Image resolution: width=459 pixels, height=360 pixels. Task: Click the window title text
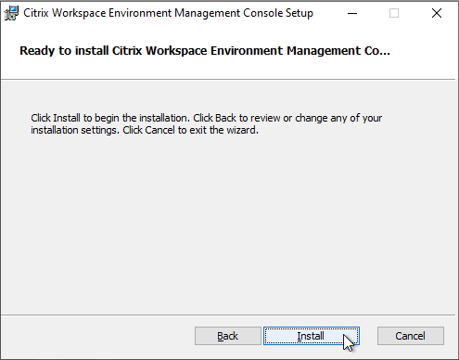coord(168,13)
